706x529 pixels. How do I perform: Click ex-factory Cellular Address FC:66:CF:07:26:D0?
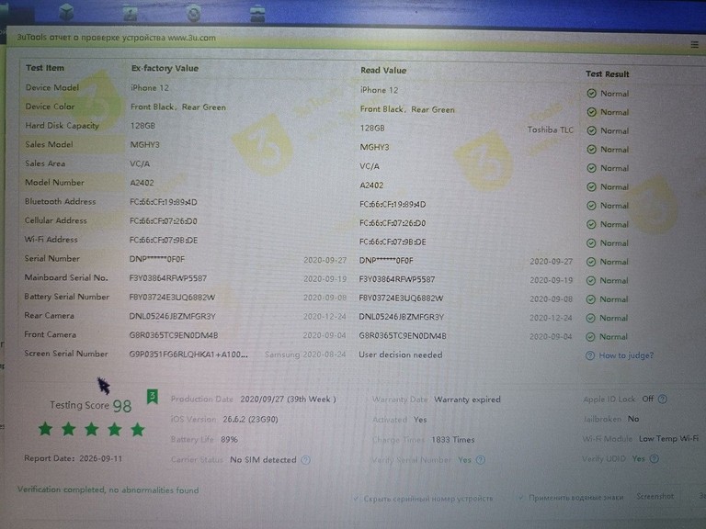coord(164,221)
